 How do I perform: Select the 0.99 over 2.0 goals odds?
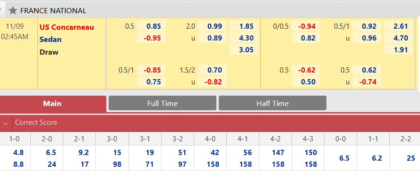point(213,26)
